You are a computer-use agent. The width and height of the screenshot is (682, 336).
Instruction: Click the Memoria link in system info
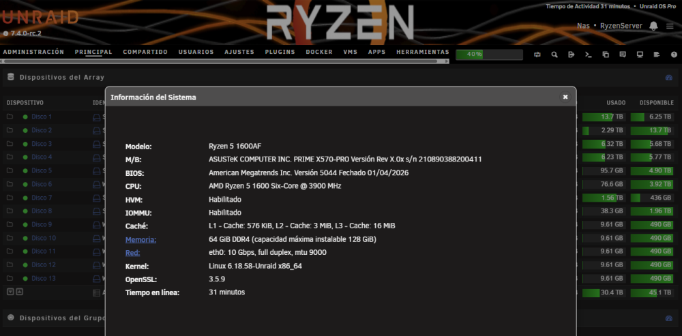[141, 239]
